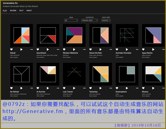Like Stratospheric with heart icon
The width and height of the screenshot is (166, 129).
[x=117, y=88]
